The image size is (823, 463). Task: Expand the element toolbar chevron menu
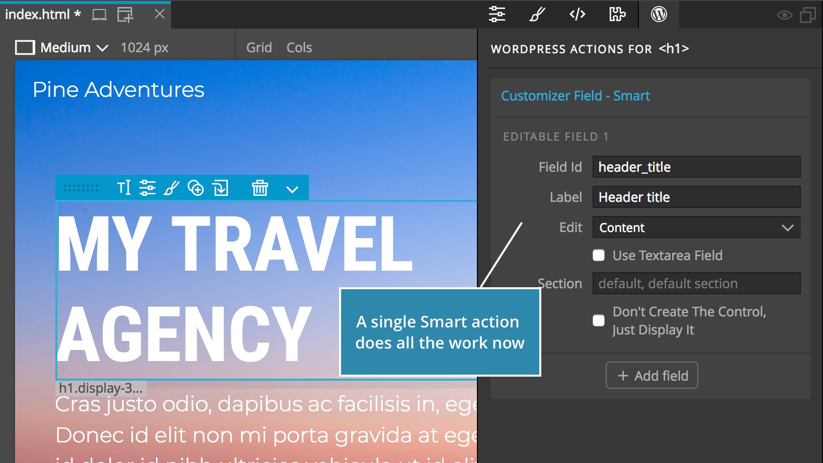coord(292,189)
